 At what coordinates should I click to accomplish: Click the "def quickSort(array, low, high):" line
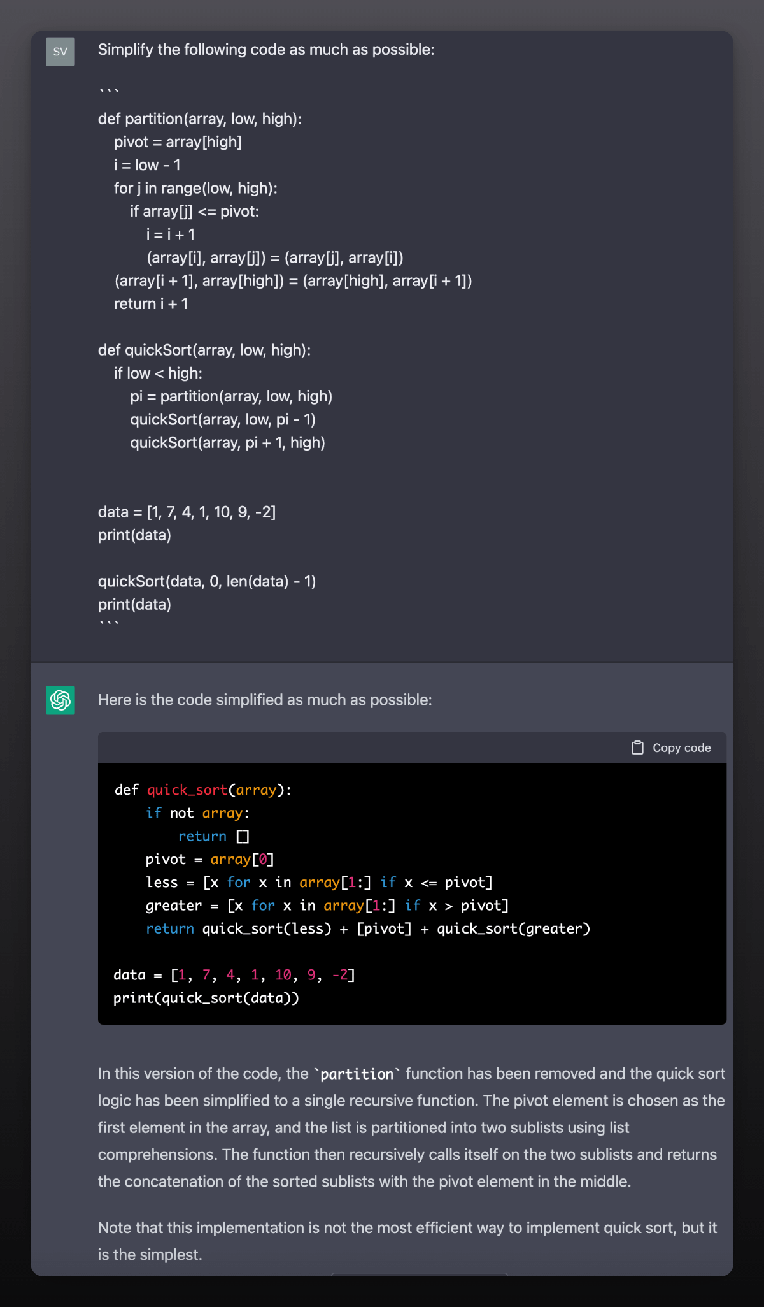coord(204,350)
